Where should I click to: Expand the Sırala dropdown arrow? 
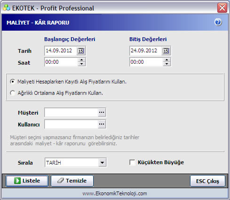(x=102, y=163)
